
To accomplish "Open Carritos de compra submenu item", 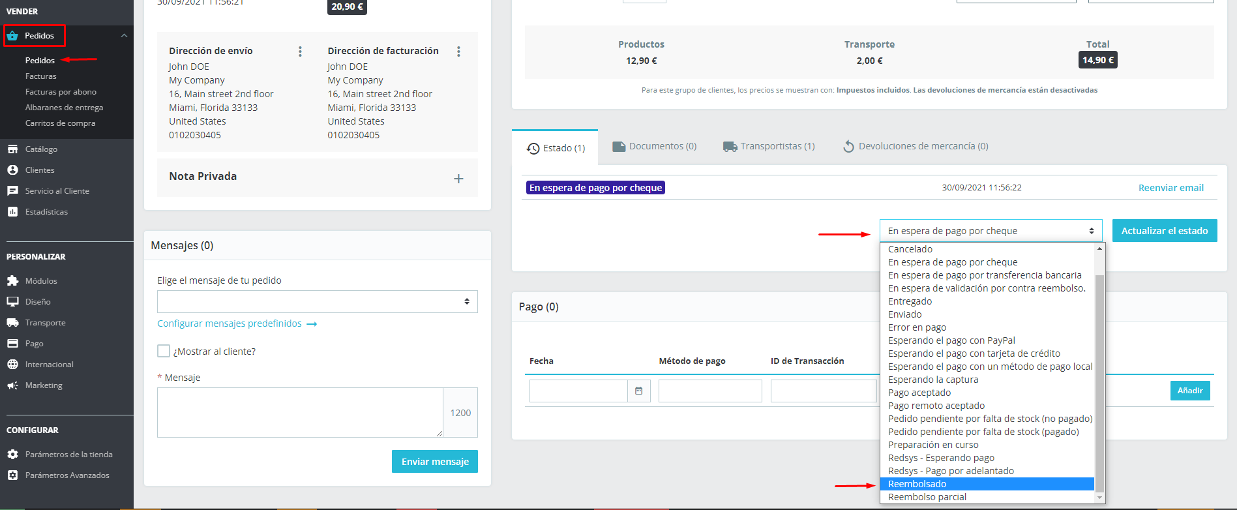I will [60, 123].
